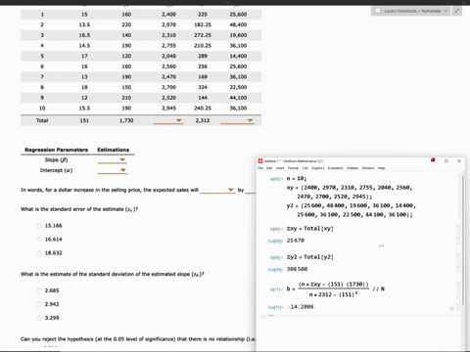Open the Lucas's Notebook > Numerade dropdown
470x352 pixels.
411,11
